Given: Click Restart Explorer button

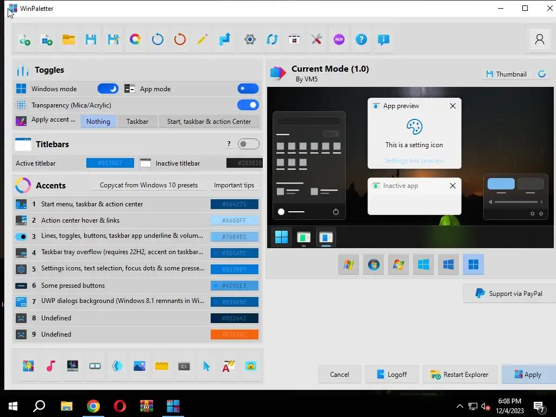Looking at the screenshot, I should tap(460, 375).
